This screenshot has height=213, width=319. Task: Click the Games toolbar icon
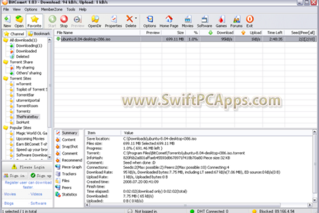click(221, 21)
